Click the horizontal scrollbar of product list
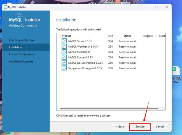182x135 pixels. 109,108
